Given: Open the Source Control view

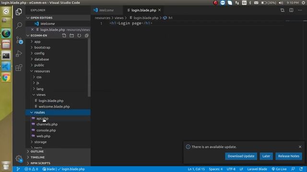Looking at the screenshot, I should (19, 40).
